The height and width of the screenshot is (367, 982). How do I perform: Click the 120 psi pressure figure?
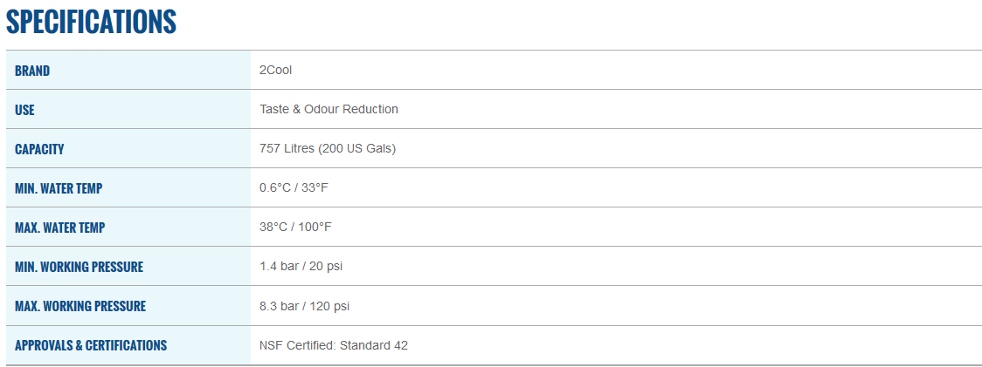pos(330,305)
